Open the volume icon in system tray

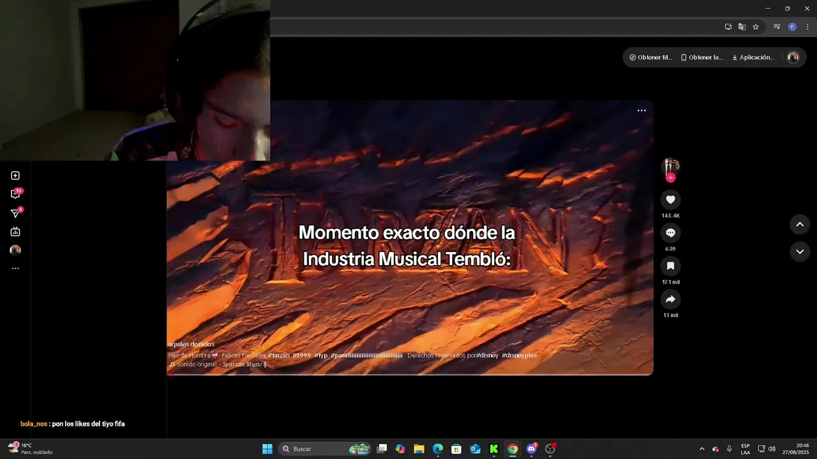click(x=772, y=449)
